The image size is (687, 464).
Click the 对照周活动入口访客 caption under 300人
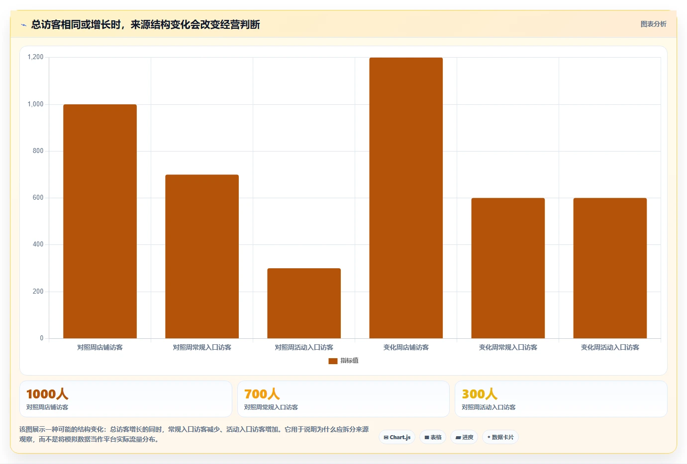pos(489,407)
